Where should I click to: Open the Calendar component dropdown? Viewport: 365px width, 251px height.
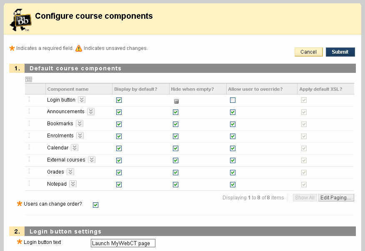pyautogui.click(x=74, y=148)
